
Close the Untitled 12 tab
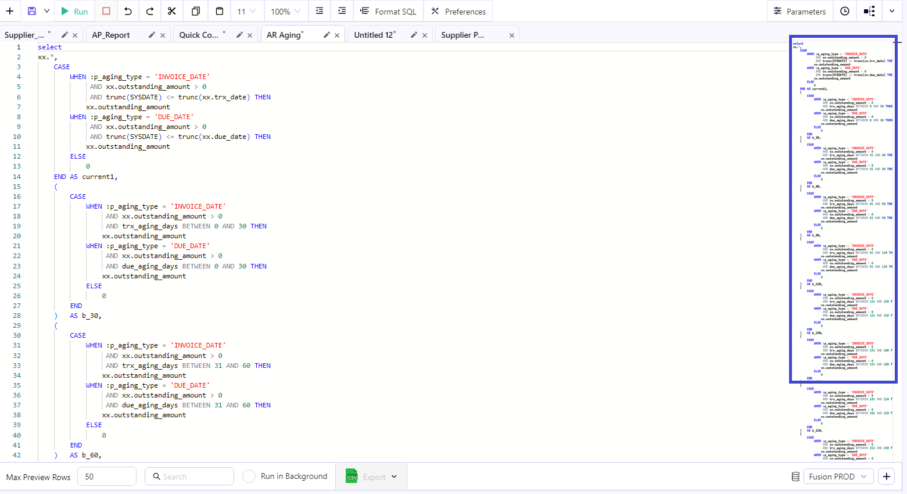click(425, 35)
